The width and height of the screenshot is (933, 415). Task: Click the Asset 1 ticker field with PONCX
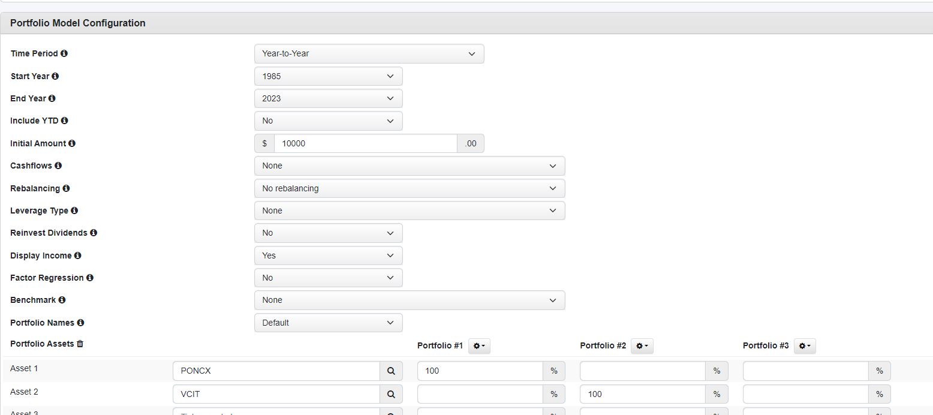tap(276, 371)
